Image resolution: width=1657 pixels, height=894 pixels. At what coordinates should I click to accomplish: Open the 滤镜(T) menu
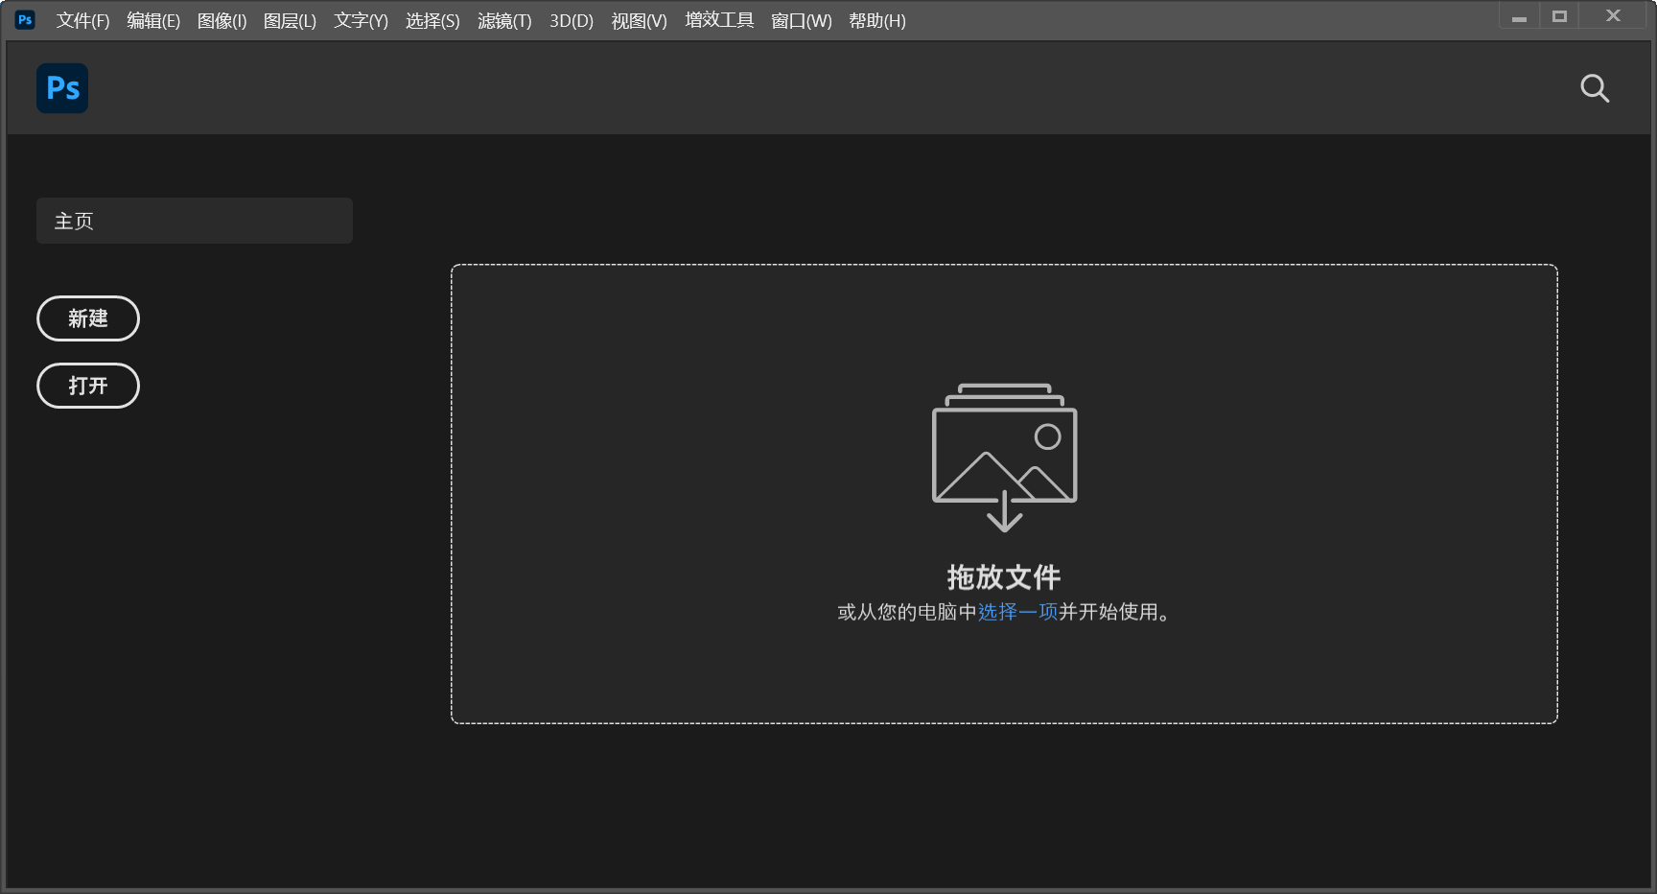pos(504,21)
